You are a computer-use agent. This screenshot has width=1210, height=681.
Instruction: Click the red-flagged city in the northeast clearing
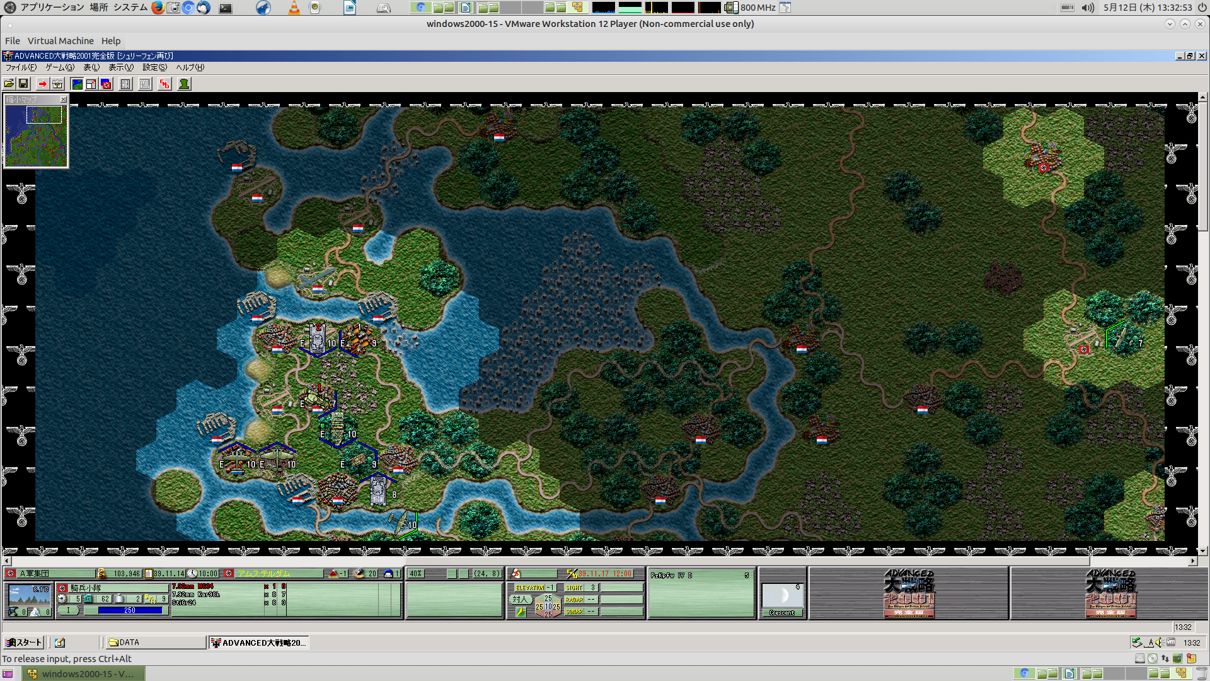coord(1044,156)
